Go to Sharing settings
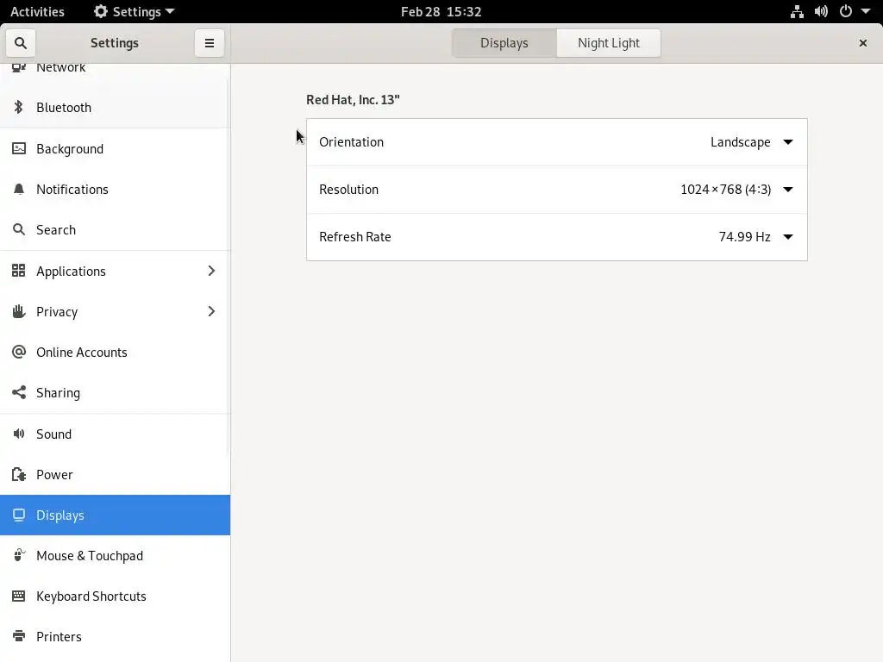This screenshot has height=662, width=883. point(115,392)
